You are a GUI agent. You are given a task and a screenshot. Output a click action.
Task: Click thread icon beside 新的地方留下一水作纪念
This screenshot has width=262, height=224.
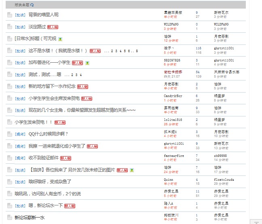(10, 87)
